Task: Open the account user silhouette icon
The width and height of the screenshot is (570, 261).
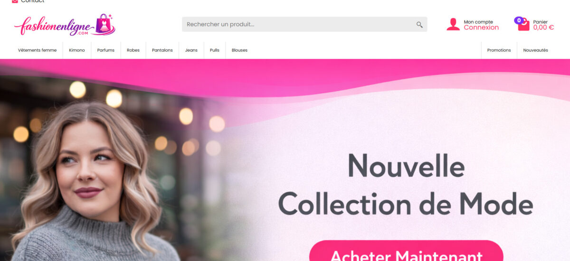Action: click(453, 24)
